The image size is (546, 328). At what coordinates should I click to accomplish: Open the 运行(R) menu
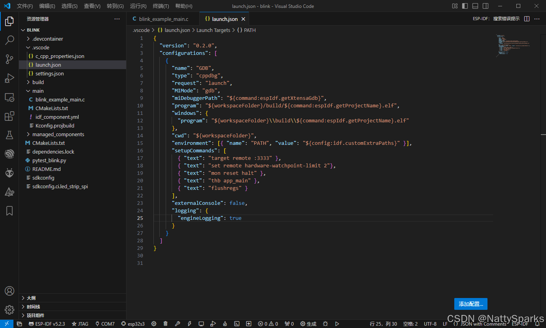click(x=138, y=6)
